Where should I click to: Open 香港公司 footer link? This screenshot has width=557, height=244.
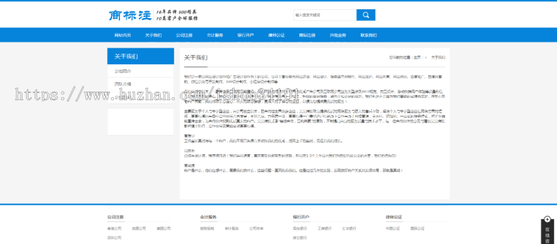tap(114, 229)
